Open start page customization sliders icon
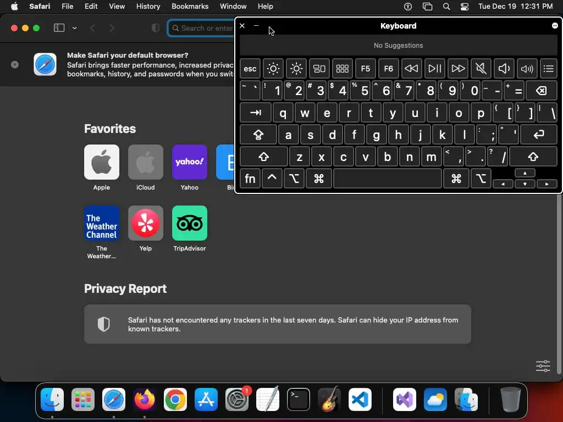The height and width of the screenshot is (422, 563). [543, 366]
